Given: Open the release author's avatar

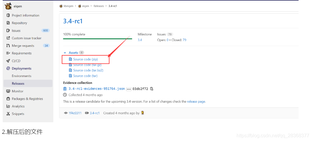Looking at the screenshot, I should coord(143,113).
